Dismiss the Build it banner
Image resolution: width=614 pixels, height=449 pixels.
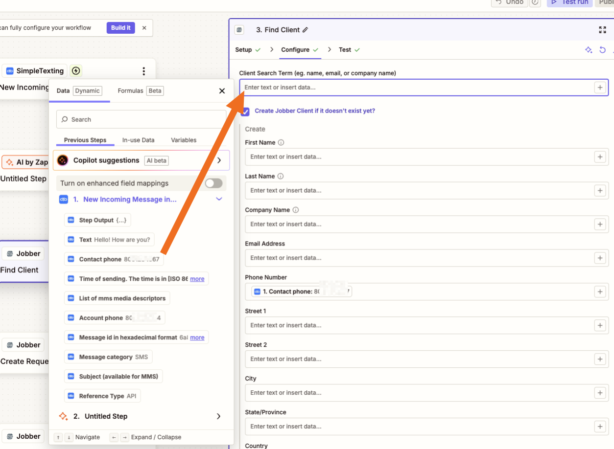(x=144, y=28)
